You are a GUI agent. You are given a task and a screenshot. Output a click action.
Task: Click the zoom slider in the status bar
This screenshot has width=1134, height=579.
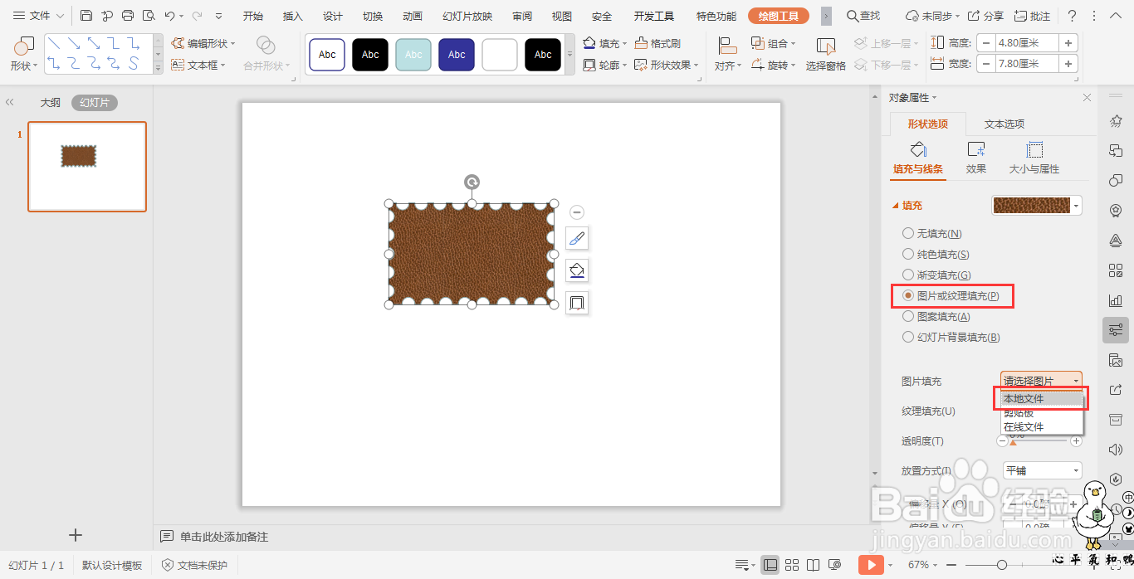[1002, 565]
